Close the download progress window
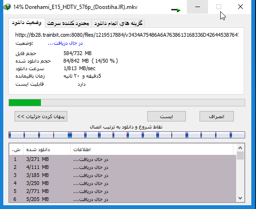The height and width of the screenshot is (209, 256). pos(240,7)
